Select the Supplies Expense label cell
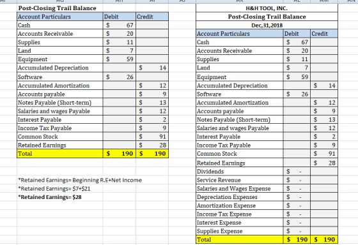The height and width of the screenshot is (245, 358). (x=240, y=231)
